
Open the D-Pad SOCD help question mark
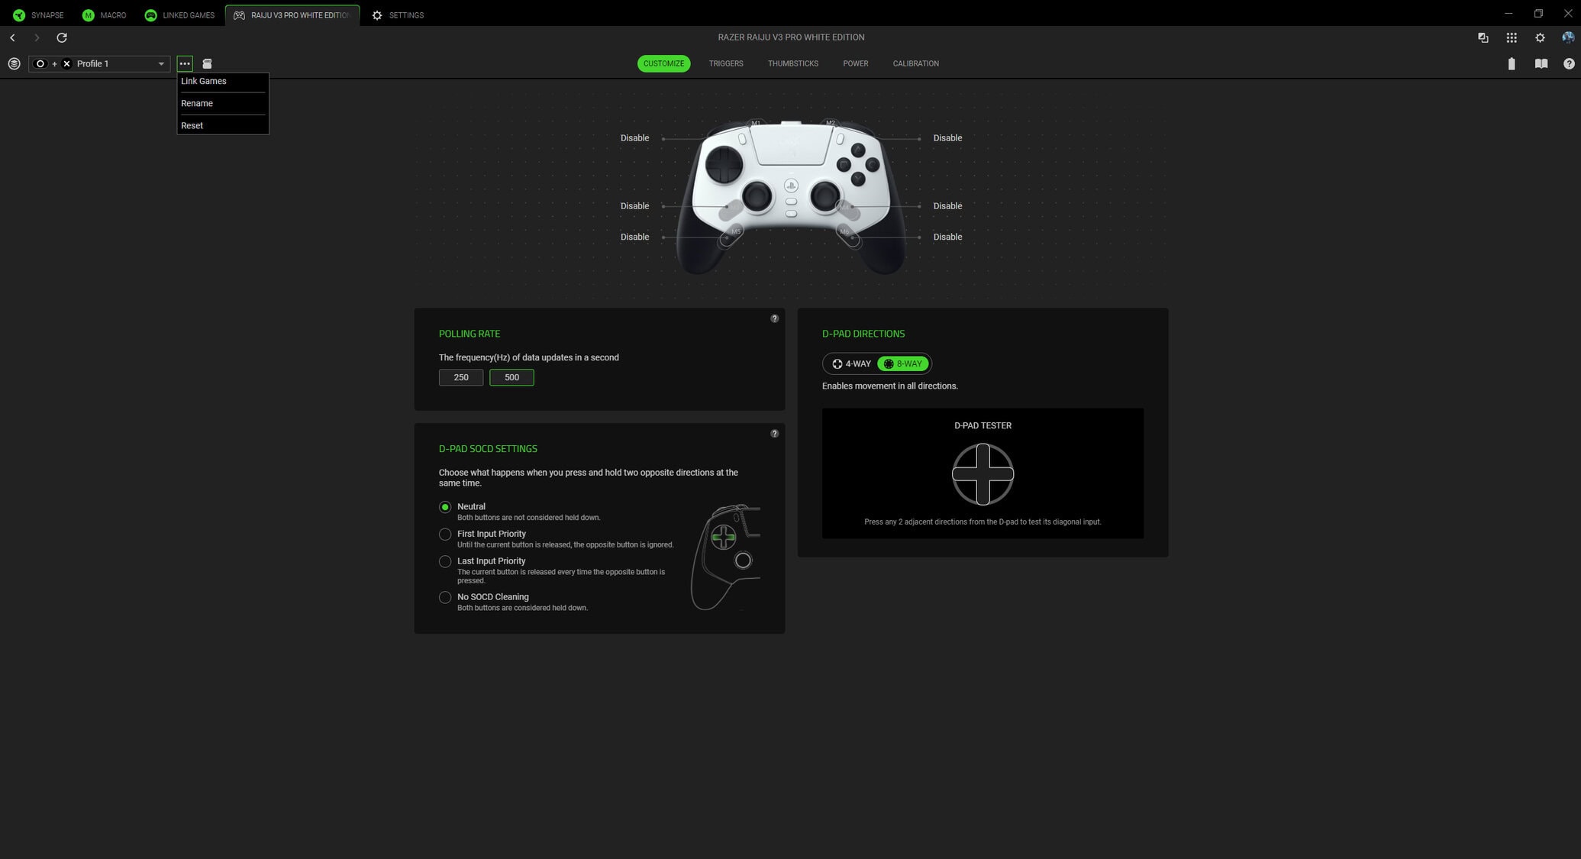tap(774, 434)
